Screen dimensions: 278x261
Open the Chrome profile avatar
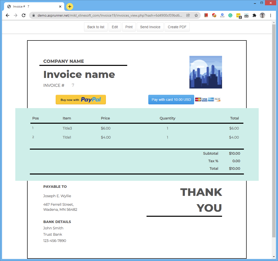point(262,15)
